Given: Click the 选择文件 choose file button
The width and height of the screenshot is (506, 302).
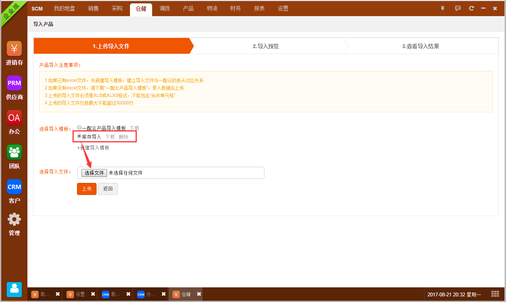Looking at the screenshot, I should tap(94, 173).
